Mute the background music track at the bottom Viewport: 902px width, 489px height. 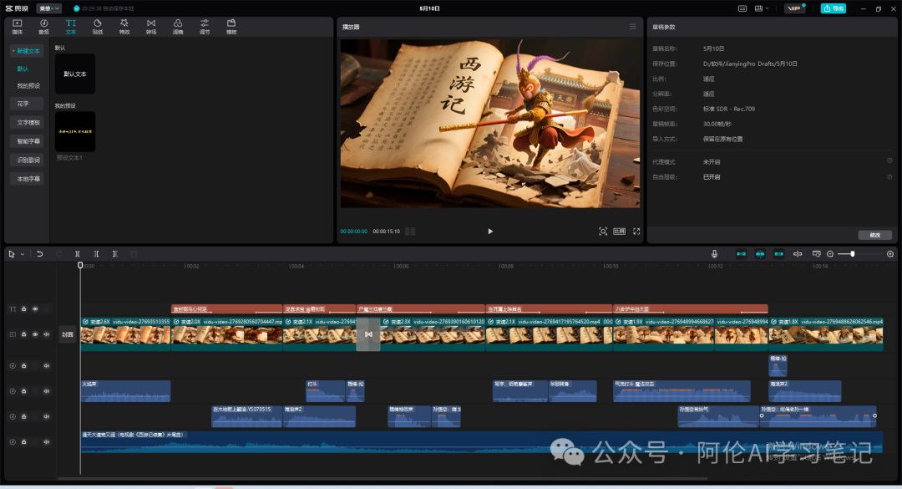click(47, 441)
